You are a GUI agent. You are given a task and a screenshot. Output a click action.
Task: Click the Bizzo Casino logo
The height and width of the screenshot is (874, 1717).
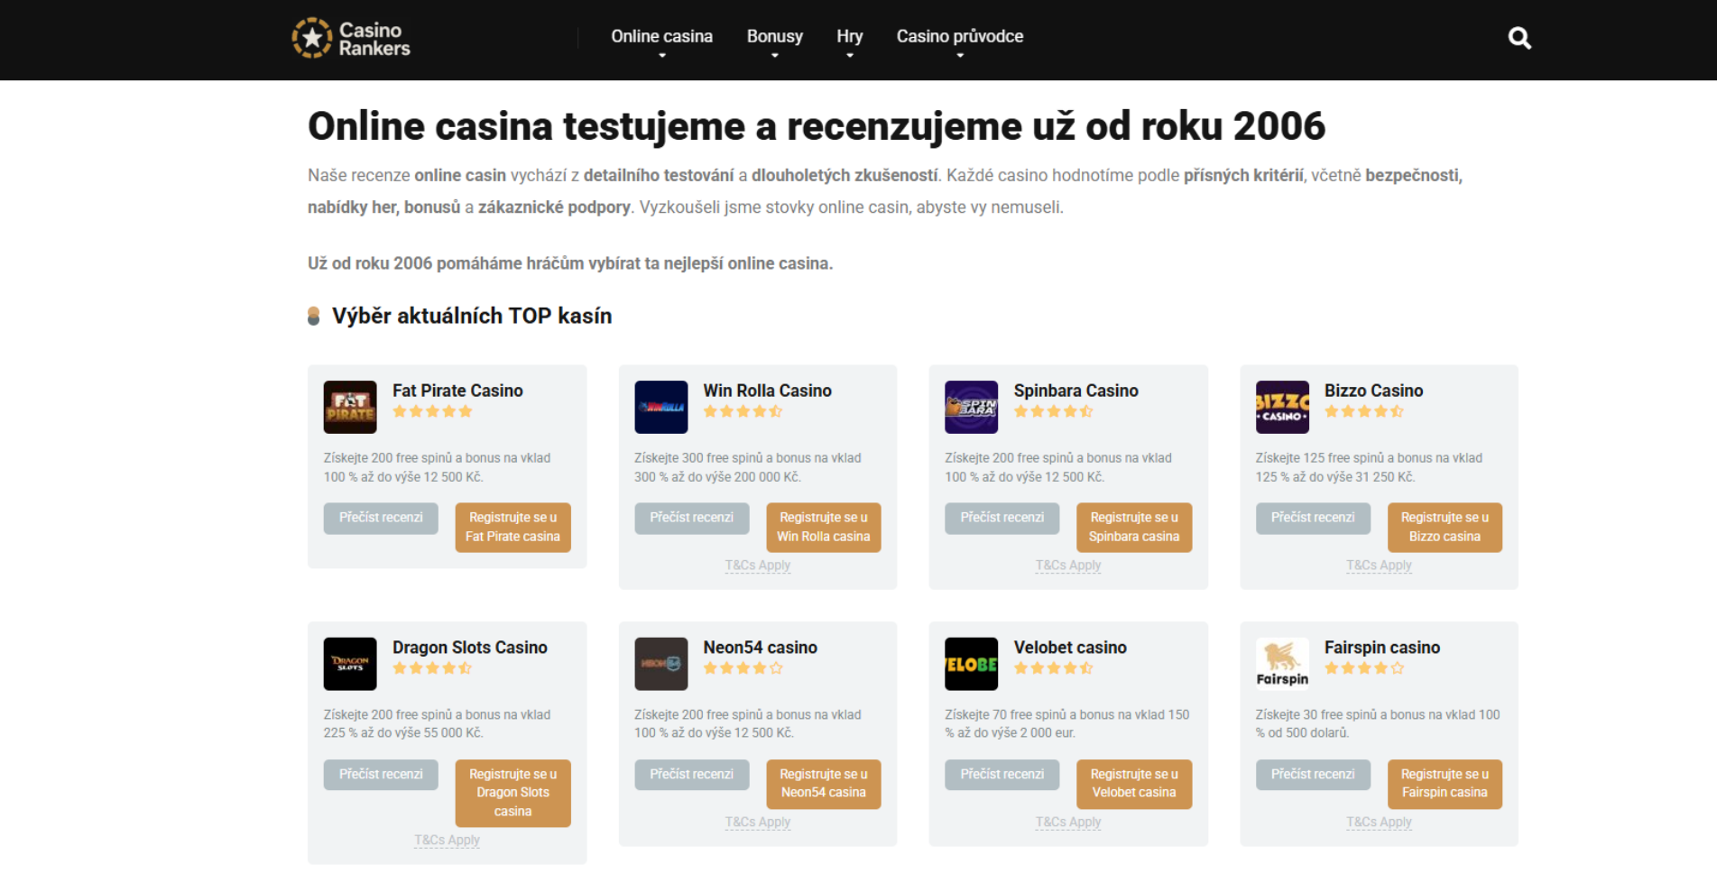coord(1281,407)
